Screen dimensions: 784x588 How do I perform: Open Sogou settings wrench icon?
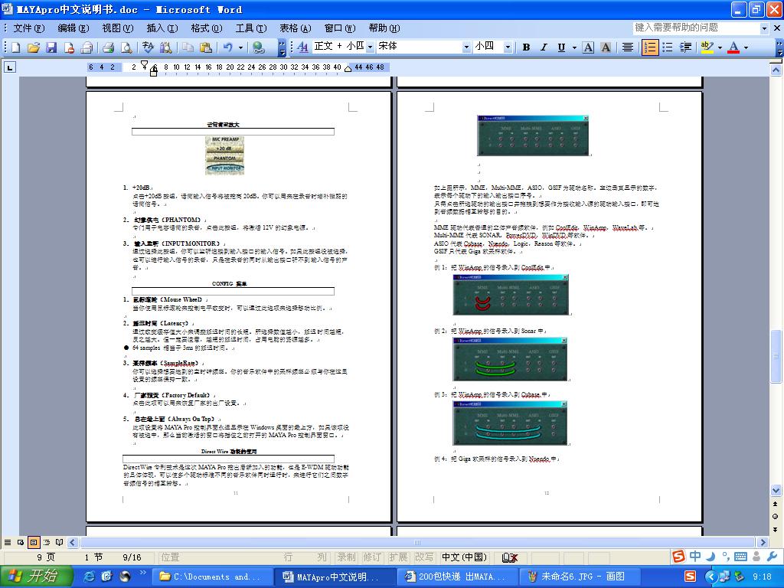pos(772,557)
